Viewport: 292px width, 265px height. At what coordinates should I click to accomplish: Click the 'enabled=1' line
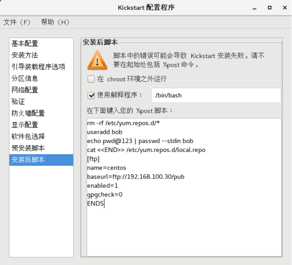click(x=103, y=186)
